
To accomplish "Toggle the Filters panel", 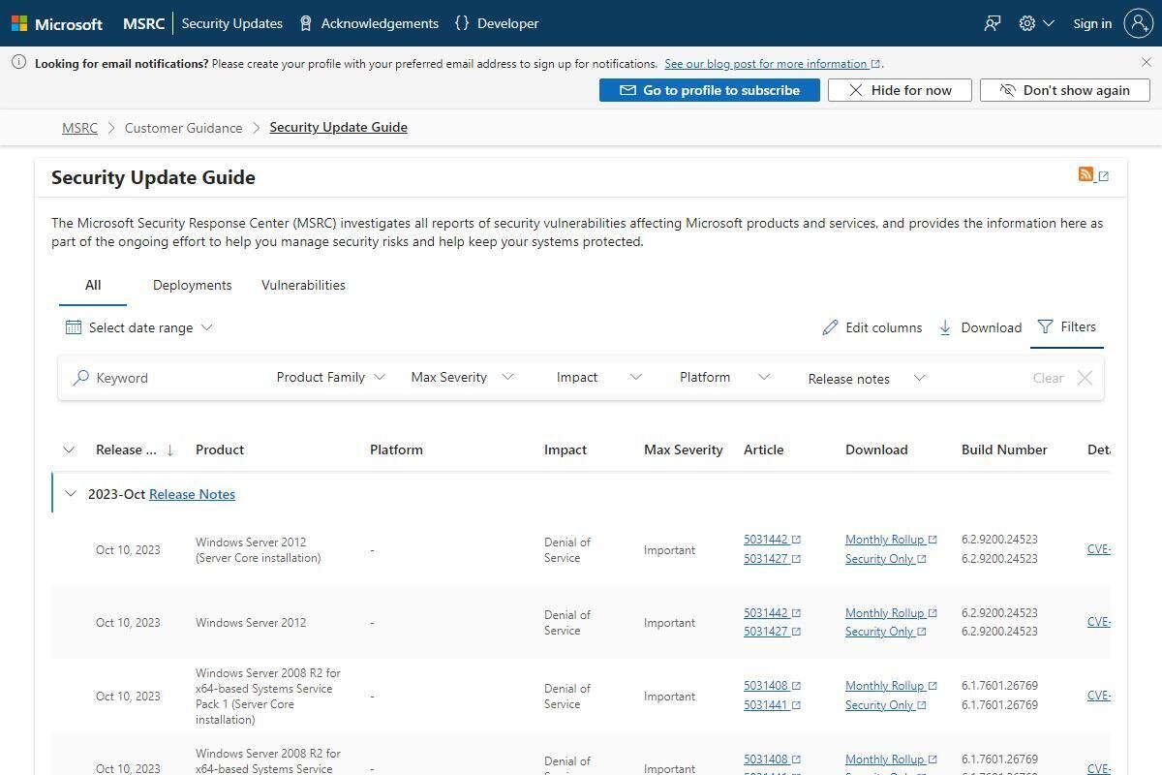I will pyautogui.click(x=1067, y=326).
